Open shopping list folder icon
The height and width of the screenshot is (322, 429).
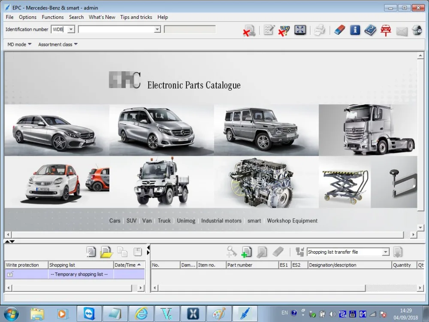[106, 252]
